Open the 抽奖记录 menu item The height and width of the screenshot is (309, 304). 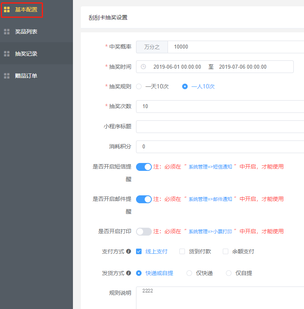(26, 54)
